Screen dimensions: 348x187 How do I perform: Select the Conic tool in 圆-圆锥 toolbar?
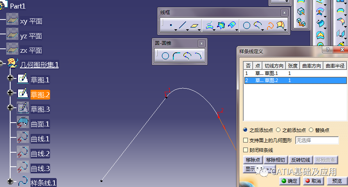(198, 56)
